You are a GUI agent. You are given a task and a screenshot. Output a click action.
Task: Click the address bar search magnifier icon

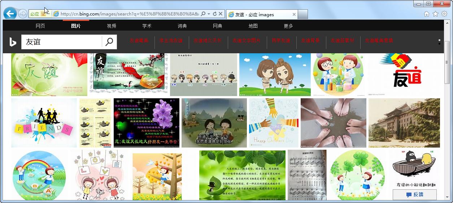(x=203, y=14)
